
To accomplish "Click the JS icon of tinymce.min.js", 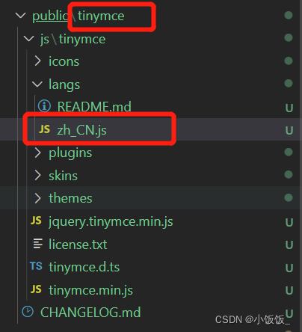I will tap(36, 289).
